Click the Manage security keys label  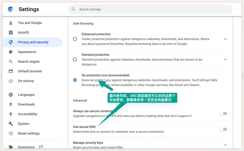click(x=88, y=143)
